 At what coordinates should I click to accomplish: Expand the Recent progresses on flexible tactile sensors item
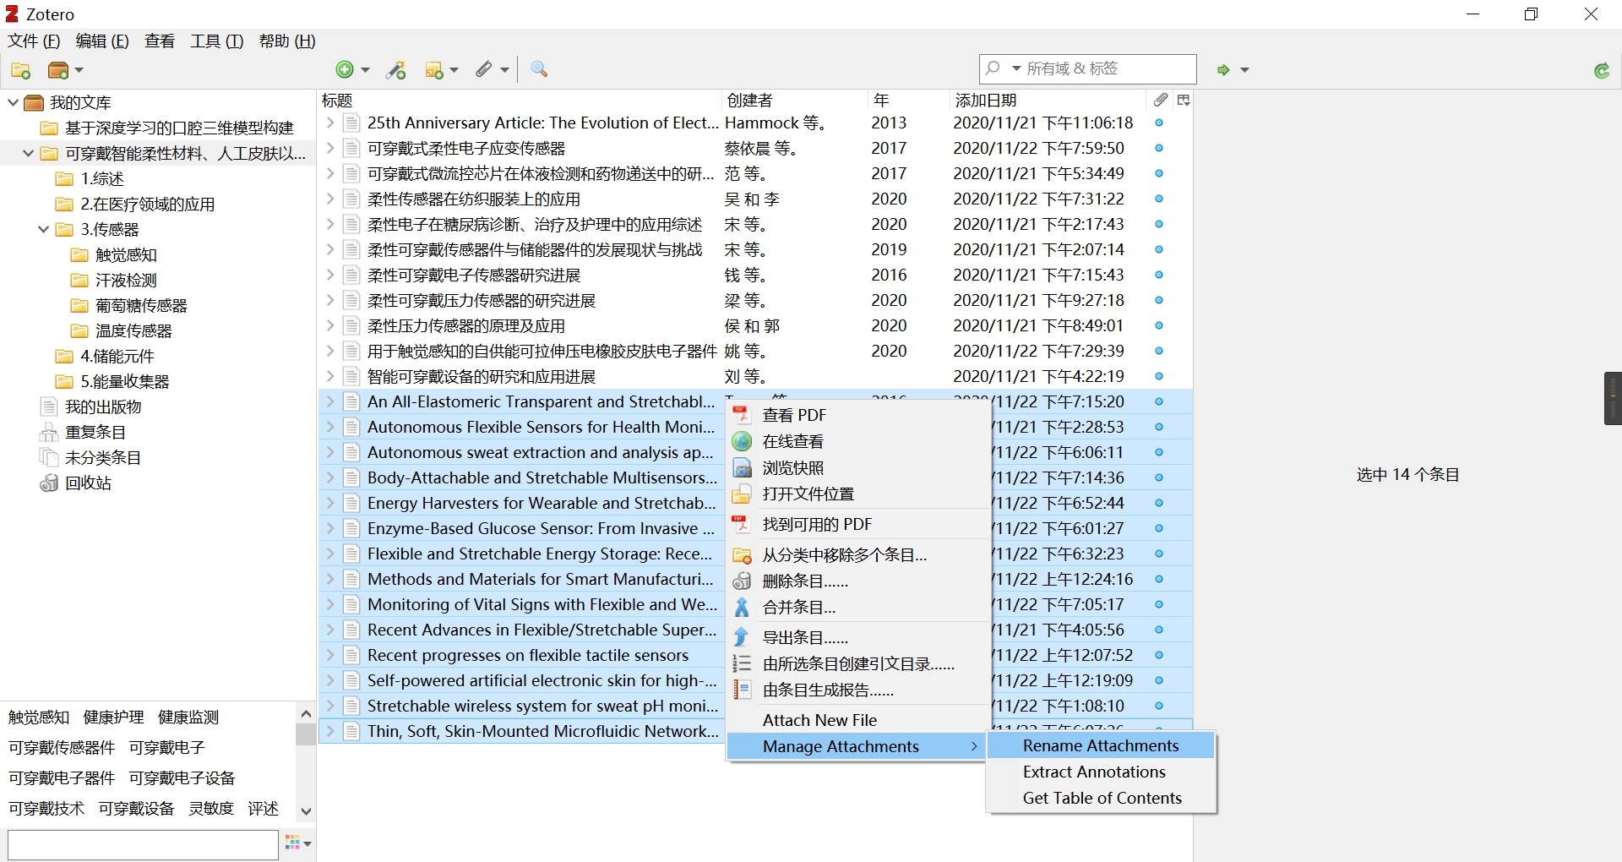point(330,655)
